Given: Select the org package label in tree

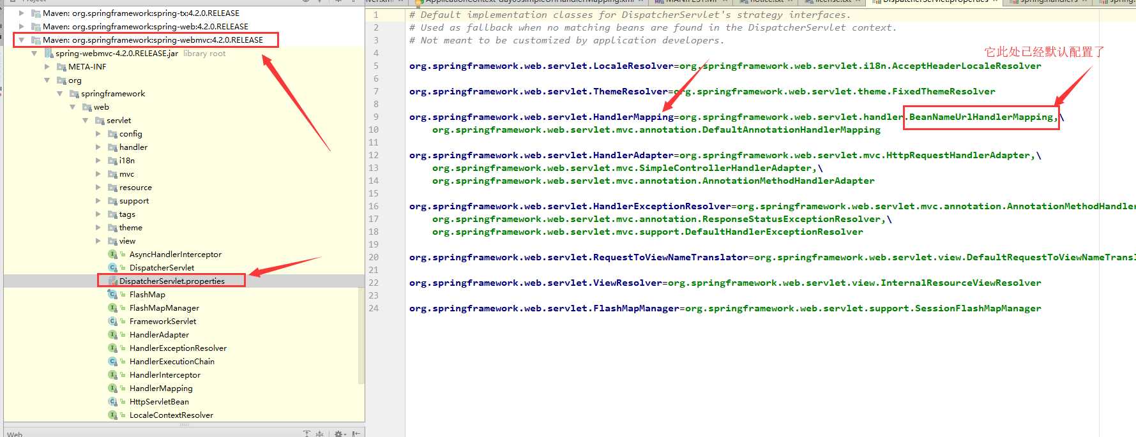Looking at the screenshot, I should (x=75, y=80).
